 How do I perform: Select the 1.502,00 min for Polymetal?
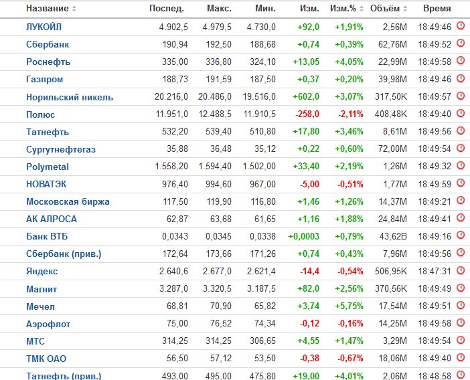click(259, 166)
